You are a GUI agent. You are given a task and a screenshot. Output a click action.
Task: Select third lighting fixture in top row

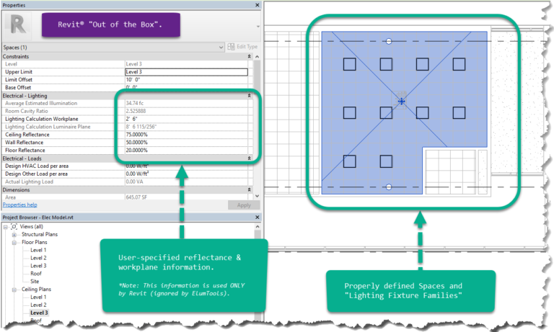(422, 64)
